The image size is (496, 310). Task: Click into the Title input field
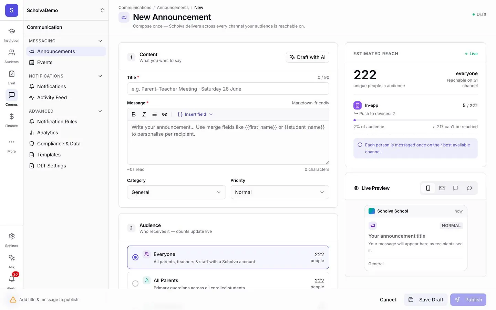point(228,89)
